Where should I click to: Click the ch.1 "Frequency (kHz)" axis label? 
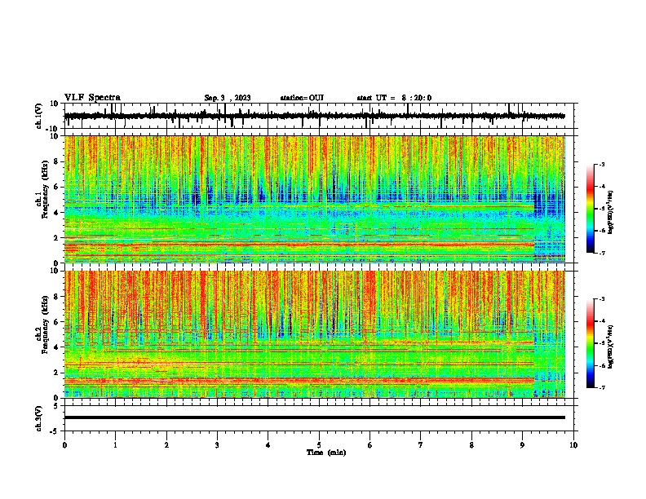click(45, 190)
